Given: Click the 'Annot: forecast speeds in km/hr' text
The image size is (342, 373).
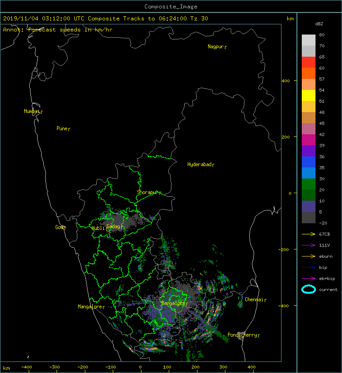Looking at the screenshot, I should click(x=58, y=30).
